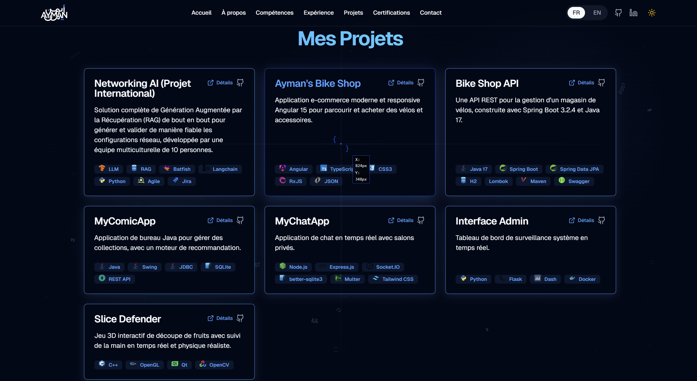This screenshot has width=697, height=381.
Task: Open the Projets navigation item
Action: tap(353, 13)
